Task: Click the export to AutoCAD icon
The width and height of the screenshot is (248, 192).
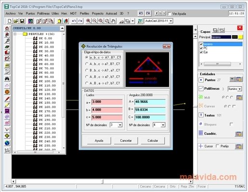Action: [140, 21]
